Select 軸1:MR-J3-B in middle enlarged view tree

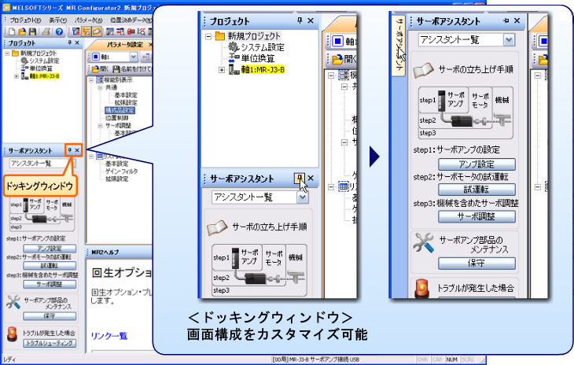[x=263, y=69]
